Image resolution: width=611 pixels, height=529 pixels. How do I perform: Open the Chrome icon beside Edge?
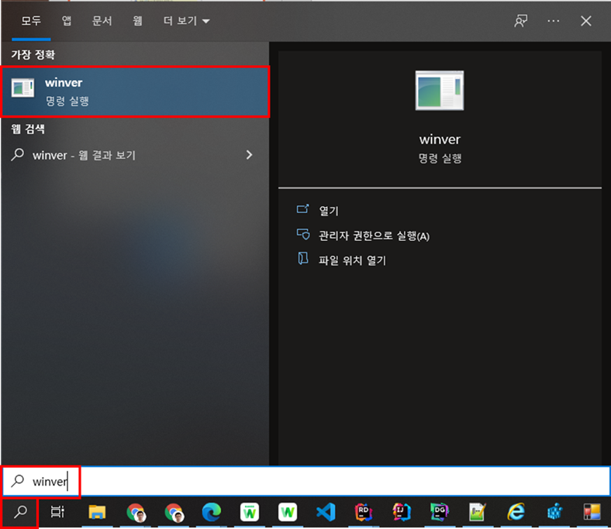[174, 512]
